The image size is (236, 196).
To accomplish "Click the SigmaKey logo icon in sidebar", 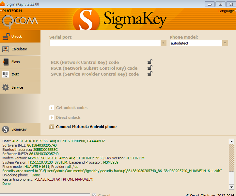I will (6, 129).
